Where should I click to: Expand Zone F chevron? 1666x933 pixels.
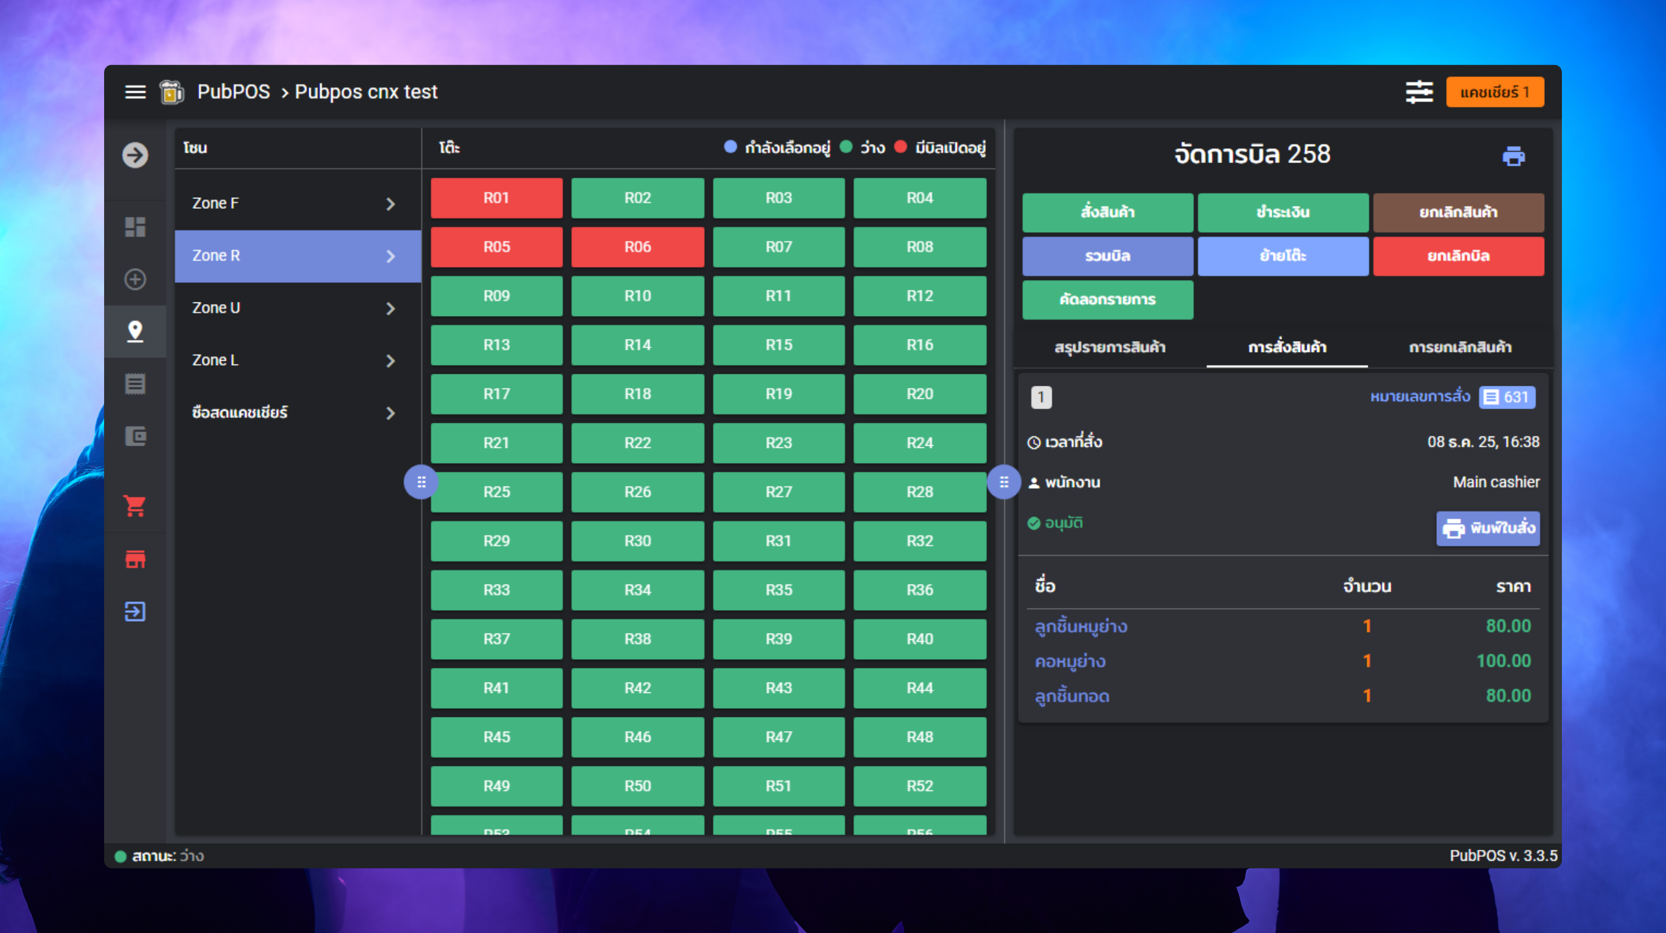390,204
